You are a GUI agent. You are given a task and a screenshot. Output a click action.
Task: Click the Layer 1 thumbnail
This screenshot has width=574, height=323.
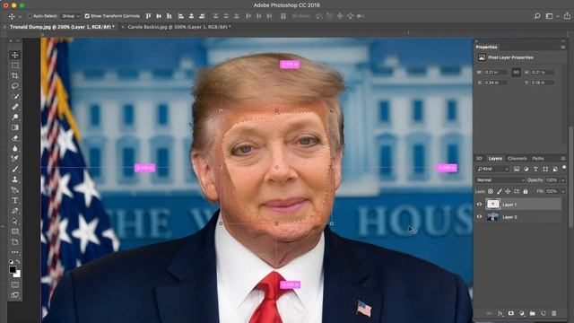(492, 205)
